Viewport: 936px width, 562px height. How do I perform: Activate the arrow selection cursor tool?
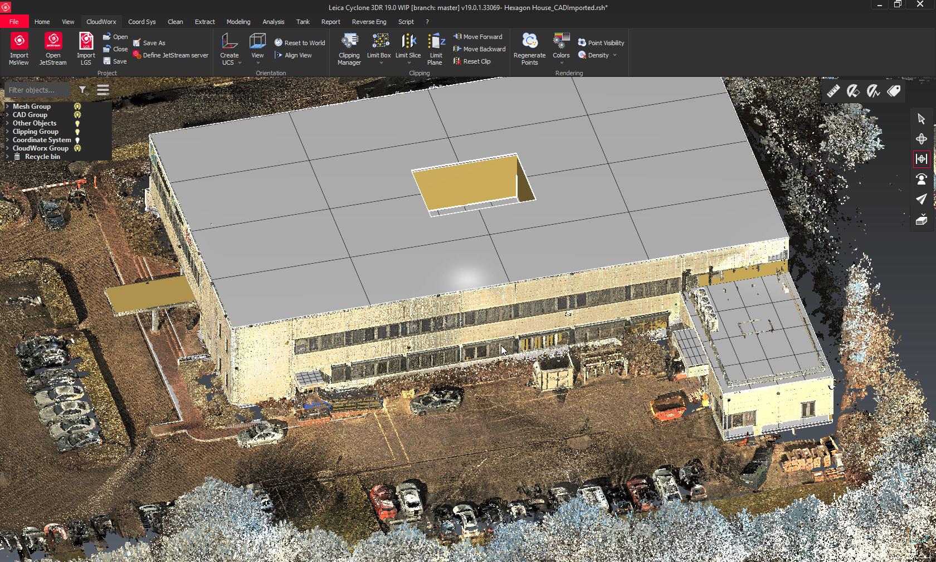[921, 119]
